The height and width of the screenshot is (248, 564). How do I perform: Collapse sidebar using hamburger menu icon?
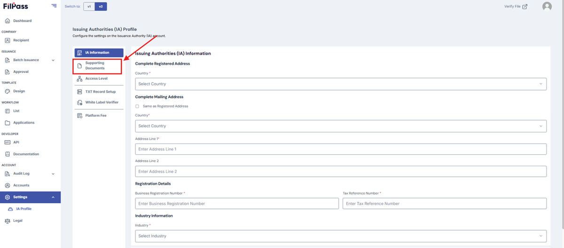54,6
